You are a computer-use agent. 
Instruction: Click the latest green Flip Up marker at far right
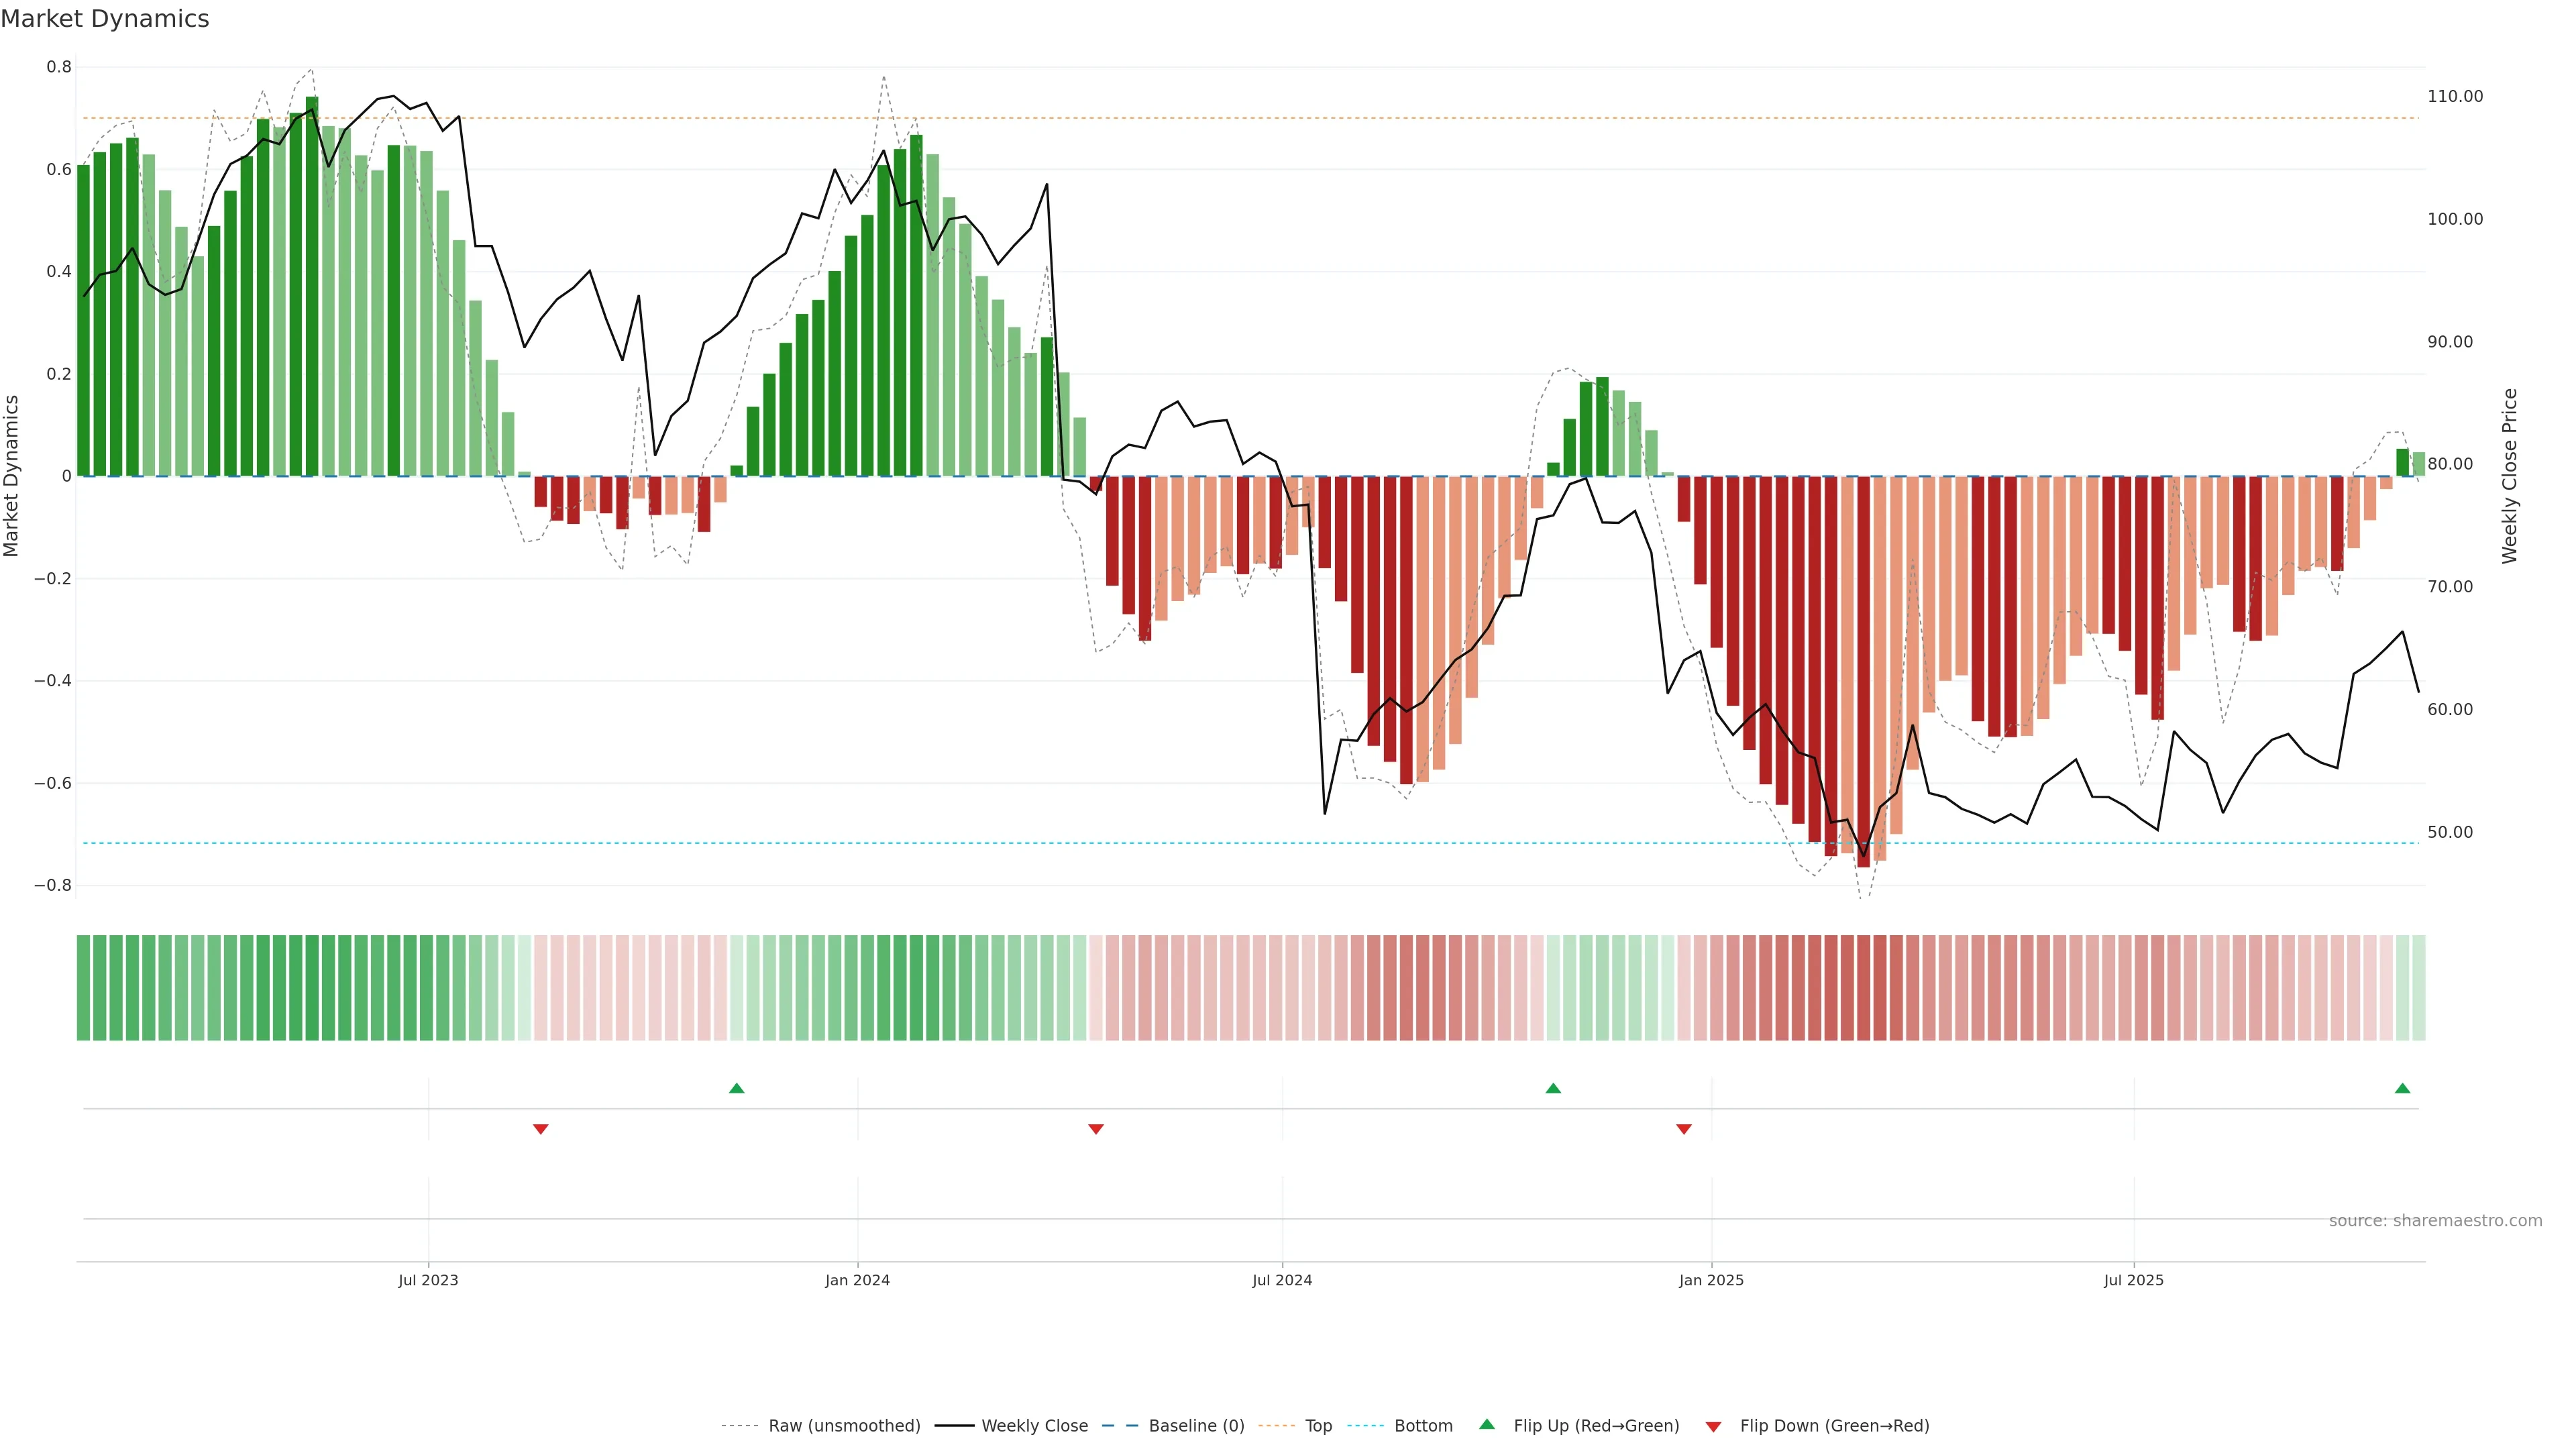coord(2402,1088)
